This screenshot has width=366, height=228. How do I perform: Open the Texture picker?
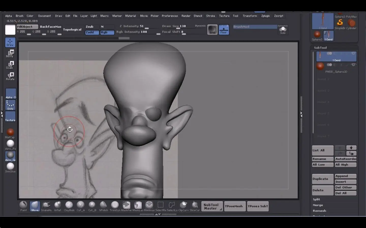(10, 117)
